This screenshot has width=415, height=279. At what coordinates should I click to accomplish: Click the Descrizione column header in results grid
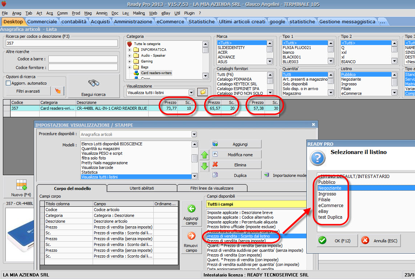pos(112,102)
